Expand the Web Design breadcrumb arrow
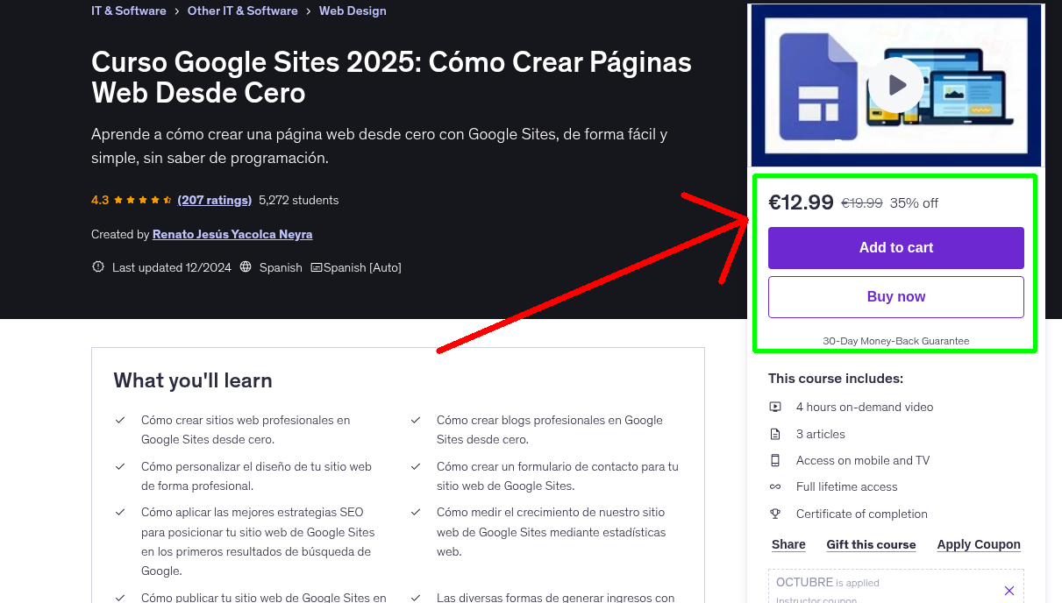 click(307, 11)
